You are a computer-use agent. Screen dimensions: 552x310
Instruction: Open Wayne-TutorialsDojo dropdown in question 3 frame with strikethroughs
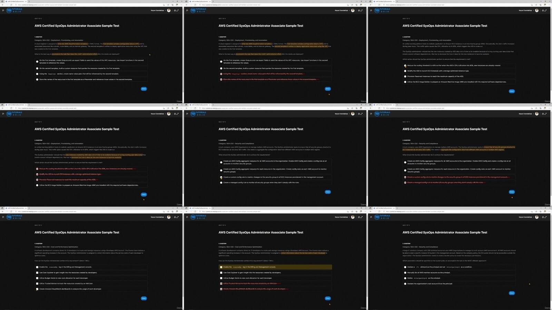point(526,114)
